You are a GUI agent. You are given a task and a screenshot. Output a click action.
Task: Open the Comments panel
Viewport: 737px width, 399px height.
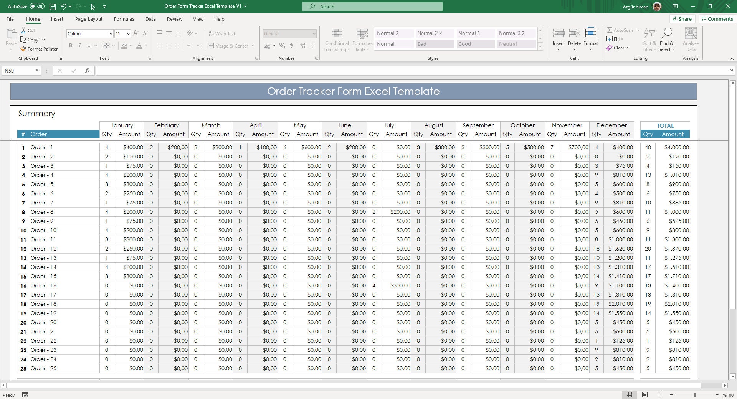[x=716, y=19]
